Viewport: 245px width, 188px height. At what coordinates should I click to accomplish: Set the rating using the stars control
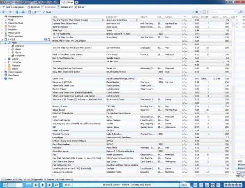(233, 185)
